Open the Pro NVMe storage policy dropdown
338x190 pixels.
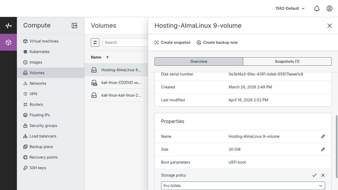(243, 186)
